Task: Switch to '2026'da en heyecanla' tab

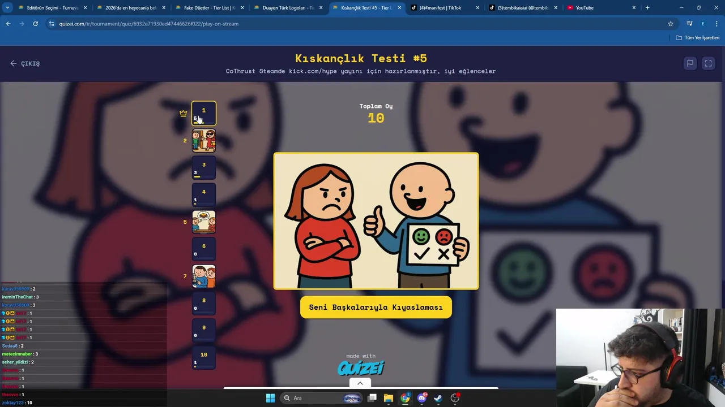Action: coord(130,8)
